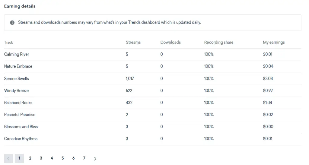Click the Recording share column header
Screen dimensions: 309x165
click(219, 42)
